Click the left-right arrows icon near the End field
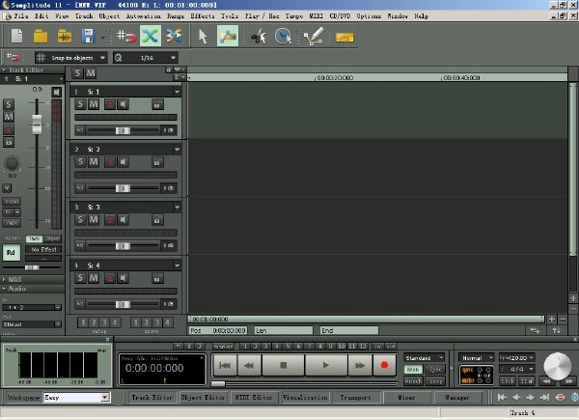The image size is (579, 420). pos(535,330)
